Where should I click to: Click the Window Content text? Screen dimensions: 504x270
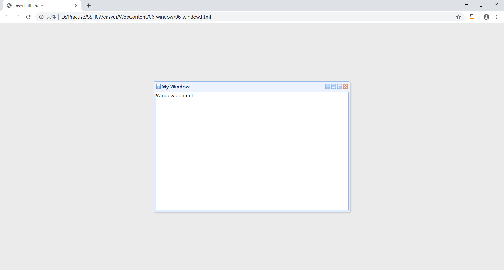click(175, 95)
